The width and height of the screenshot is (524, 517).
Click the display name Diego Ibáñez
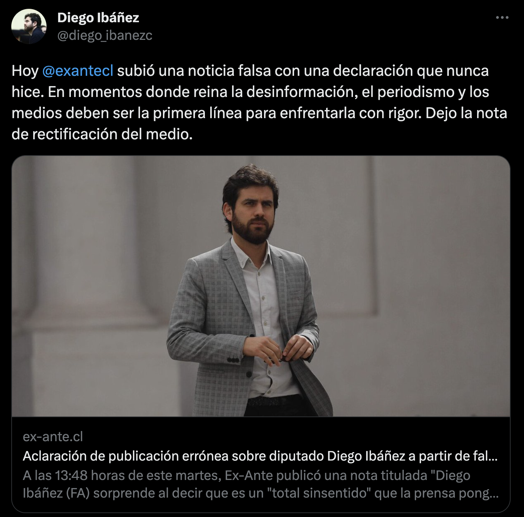tap(98, 18)
